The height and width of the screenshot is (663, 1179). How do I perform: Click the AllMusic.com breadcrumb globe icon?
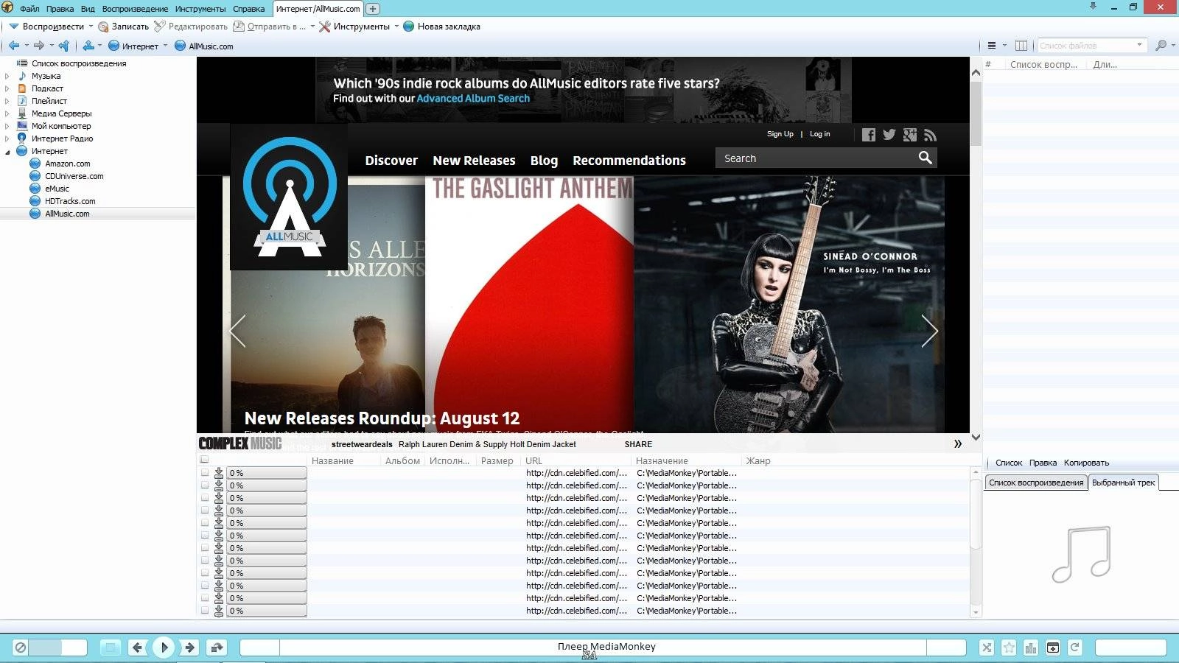[x=180, y=46]
